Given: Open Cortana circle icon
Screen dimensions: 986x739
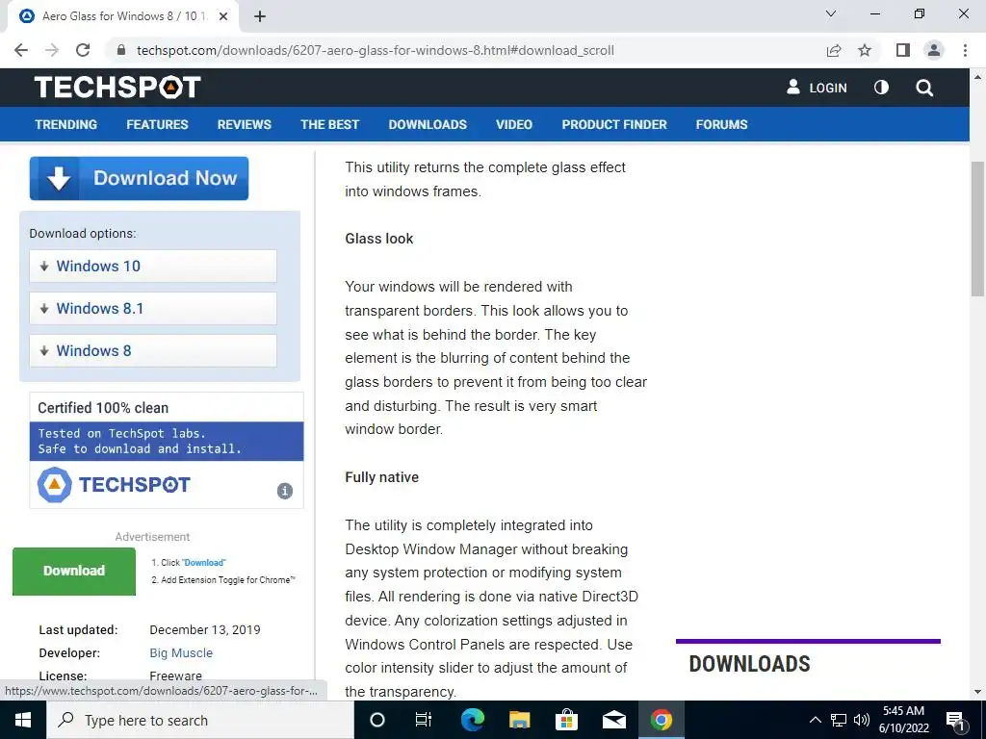Looking at the screenshot, I should point(377,720).
